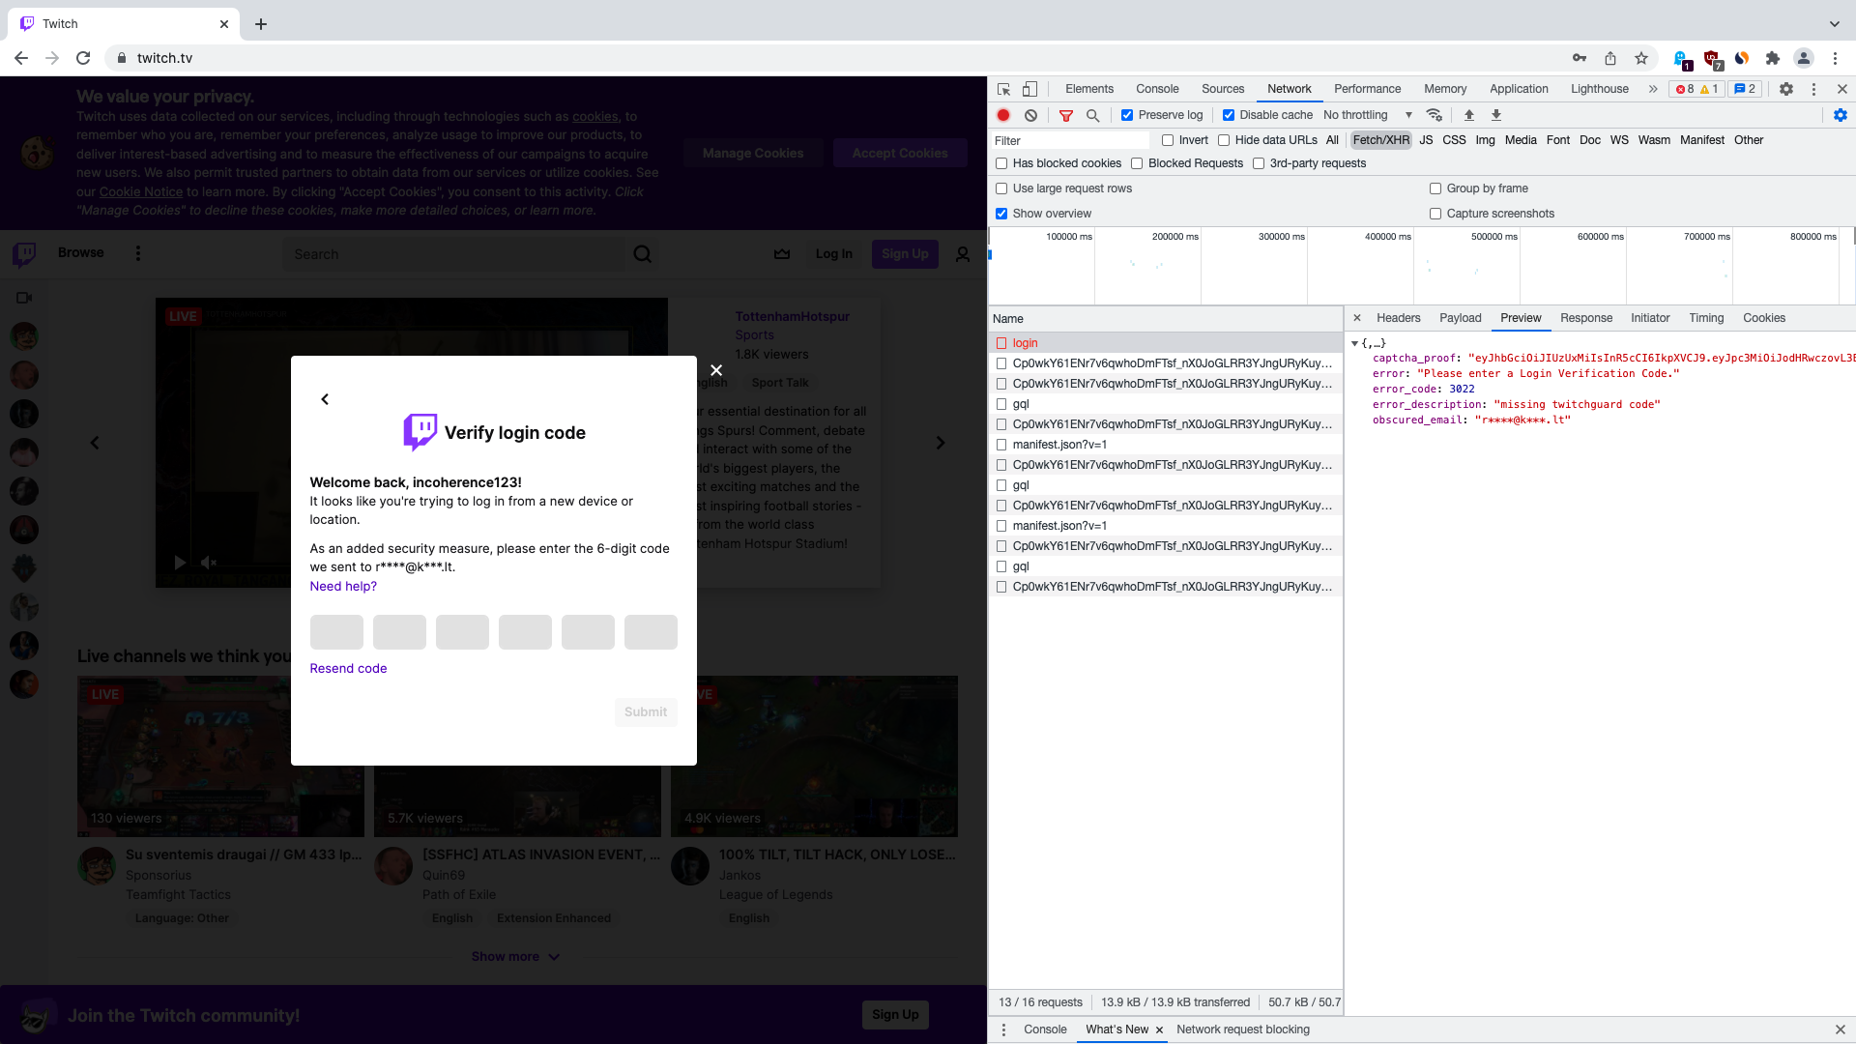Enable Group by frame checkbox
This screenshot has height=1044, width=1856.
tap(1435, 188)
